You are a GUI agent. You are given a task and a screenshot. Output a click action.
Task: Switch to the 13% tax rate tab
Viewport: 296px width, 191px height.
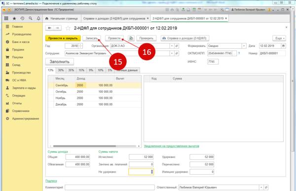(51, 70)
